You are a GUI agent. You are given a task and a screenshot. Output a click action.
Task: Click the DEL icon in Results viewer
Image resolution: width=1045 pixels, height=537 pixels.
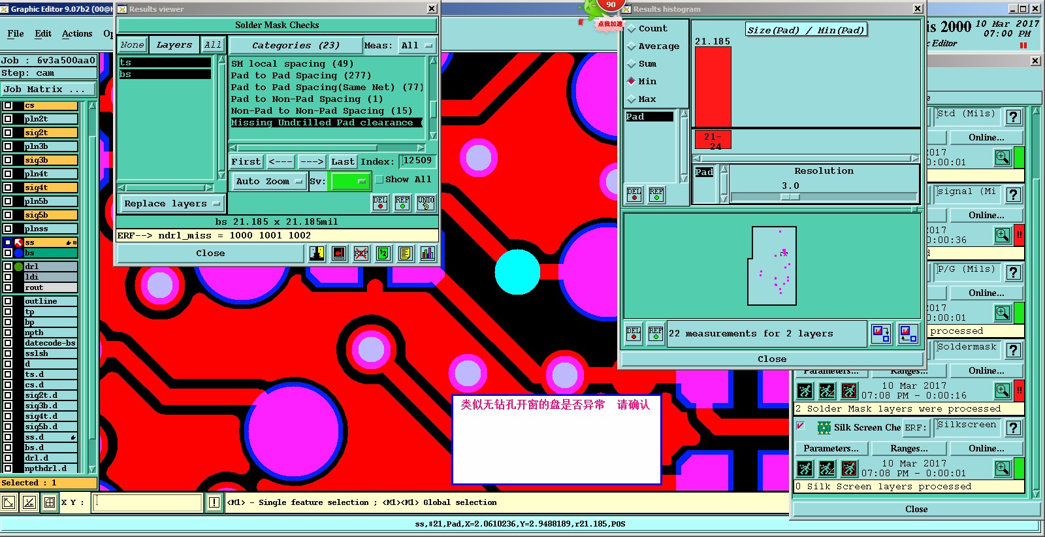coord(380,203)
